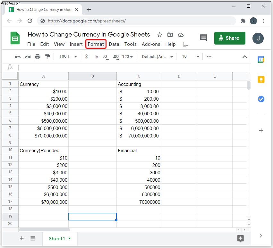
Task: Click the Redo arrow in the toolbar
Action: (x=28, y=57)
